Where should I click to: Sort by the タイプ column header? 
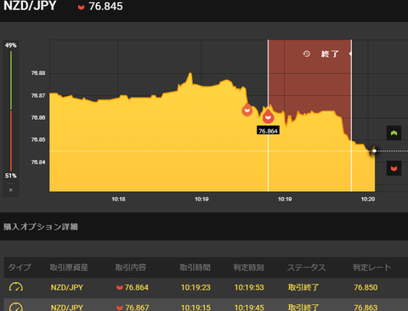point(20,267)
